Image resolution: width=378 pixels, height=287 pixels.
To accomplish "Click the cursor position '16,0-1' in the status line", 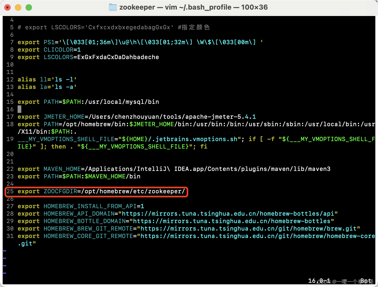I will pyautogui.click(x=319, y=281).
